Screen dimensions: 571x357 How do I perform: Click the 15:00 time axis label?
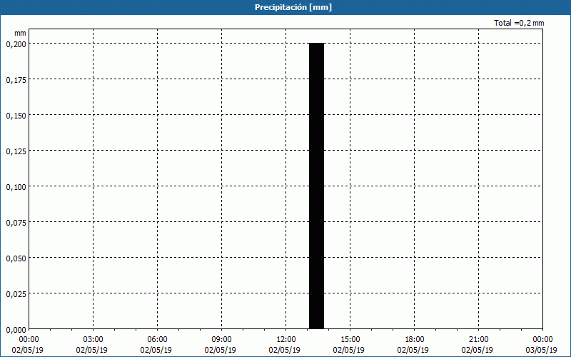350,340
